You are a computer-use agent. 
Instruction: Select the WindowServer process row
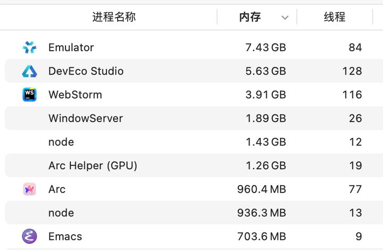pyautogui.click(x=86, y=118)
